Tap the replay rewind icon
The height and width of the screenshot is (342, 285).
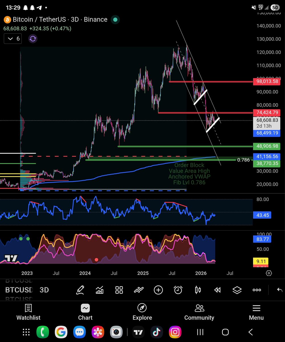217,290
